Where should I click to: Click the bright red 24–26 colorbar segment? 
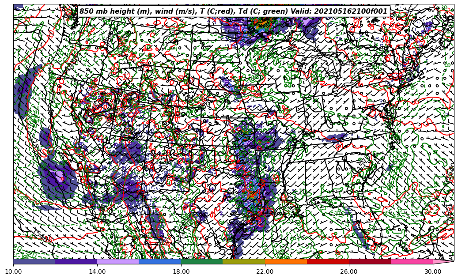[328, 261]
